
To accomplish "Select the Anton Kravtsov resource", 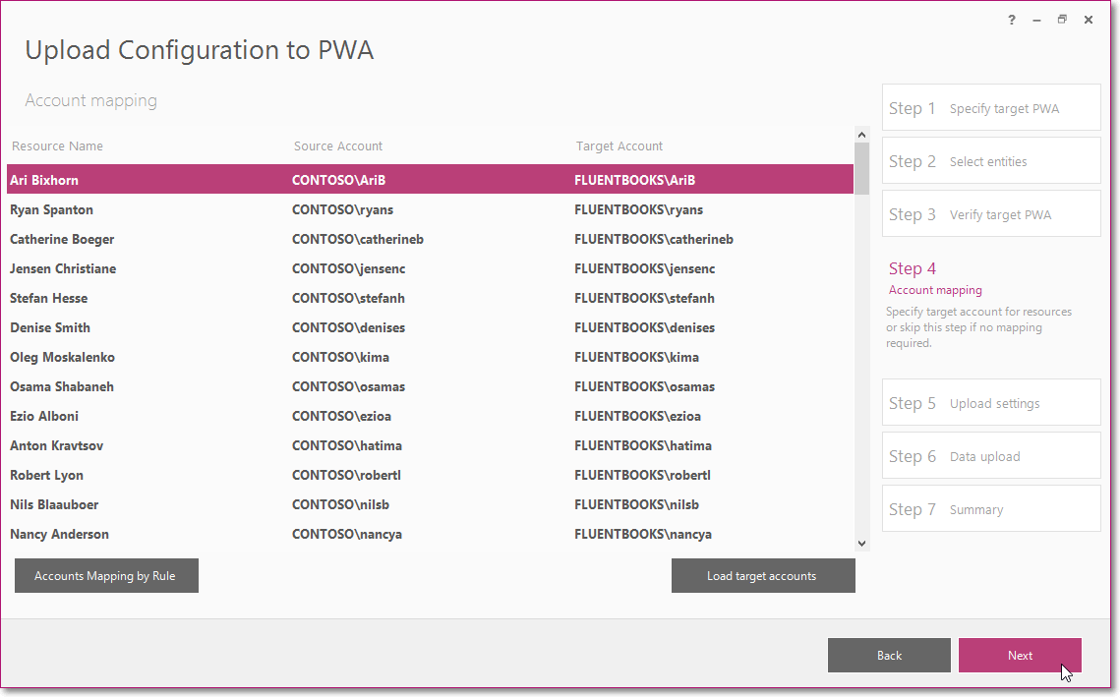I will 56,445.
